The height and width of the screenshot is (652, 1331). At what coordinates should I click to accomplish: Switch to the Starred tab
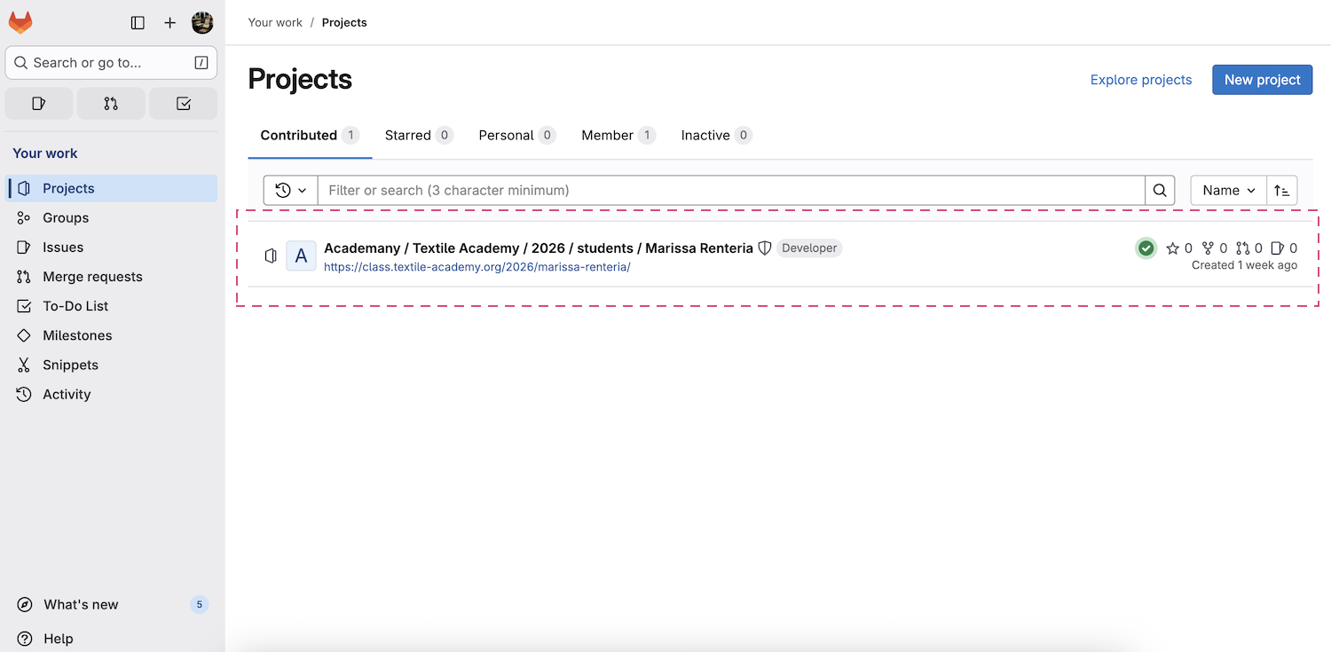click(x=418, y=136)
